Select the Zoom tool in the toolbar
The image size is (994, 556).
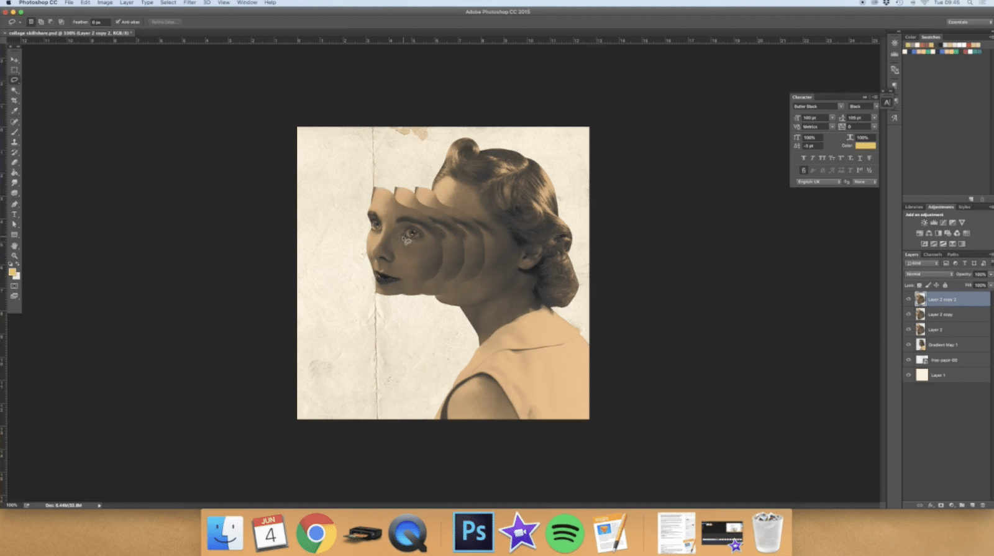coord(14,255)
